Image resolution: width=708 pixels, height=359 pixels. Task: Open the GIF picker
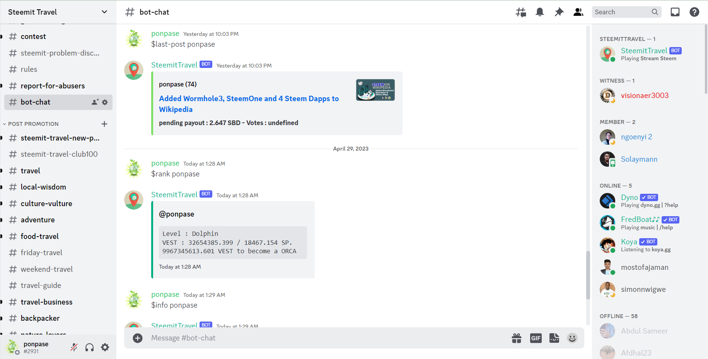[x=536, y=338]
